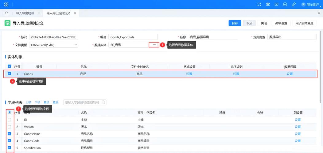Toggle select-all checkbox in 字段列表 header
323x153 pixels.
[x=9, y=112]
